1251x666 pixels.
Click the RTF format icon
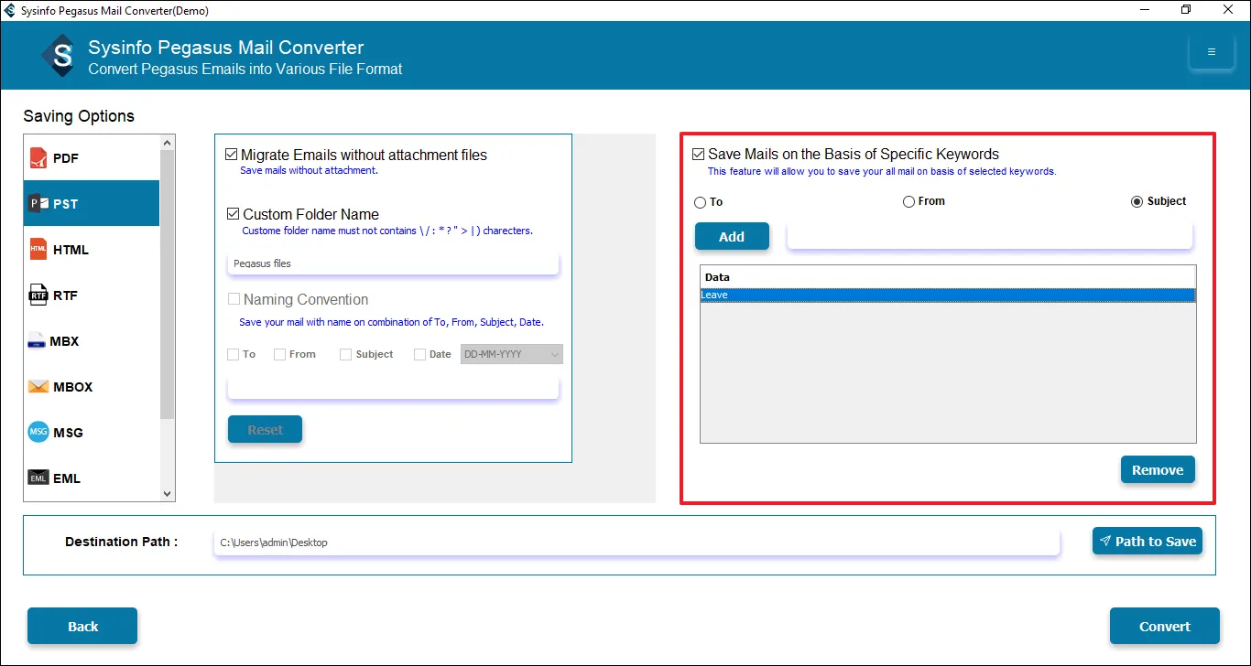pyautogui.click(x=38, y=295)
